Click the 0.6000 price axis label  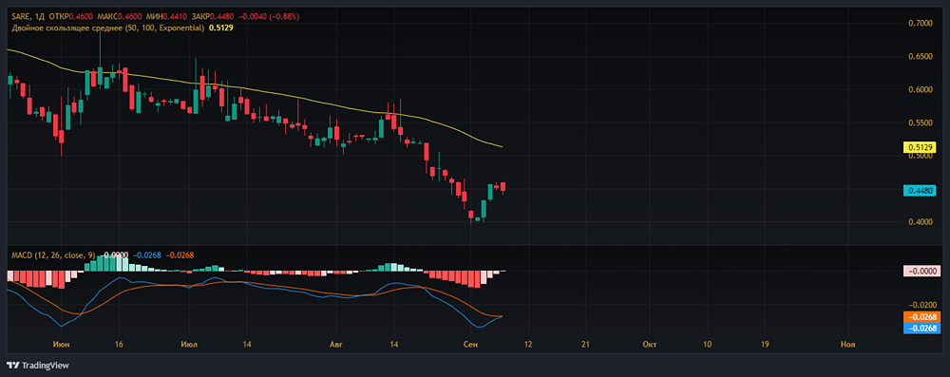921,89
